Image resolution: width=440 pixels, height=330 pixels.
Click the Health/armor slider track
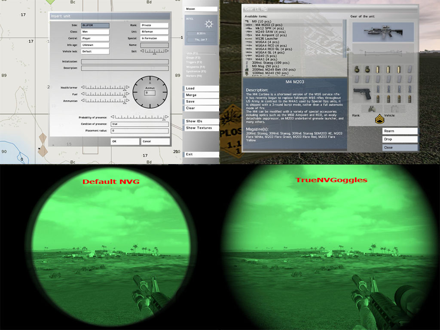105,88
